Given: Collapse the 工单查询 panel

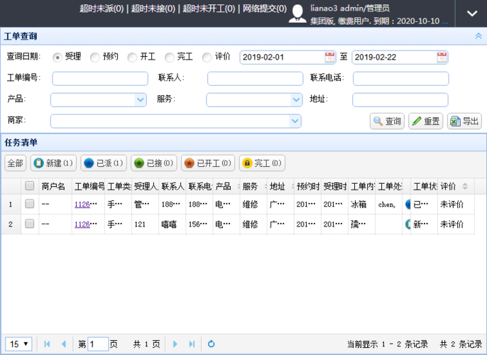Looking at the screenshot, I should 478,36.
